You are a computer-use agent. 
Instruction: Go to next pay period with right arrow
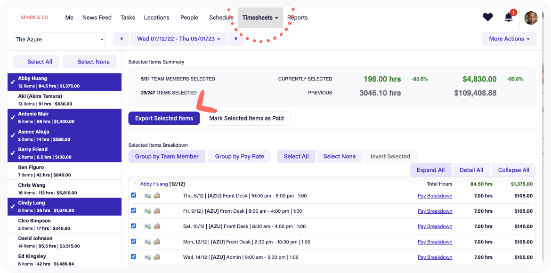pos(236,39)
